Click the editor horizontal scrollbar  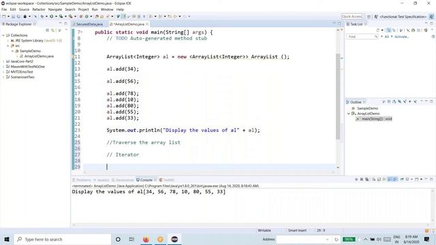click(208, 172)
